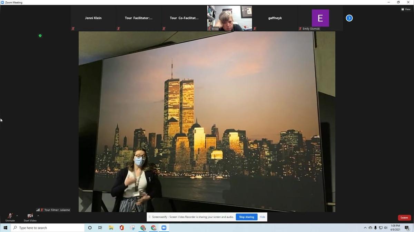Click the Stop sharing button
Screen dimensions: 414x232
point(246,217)
